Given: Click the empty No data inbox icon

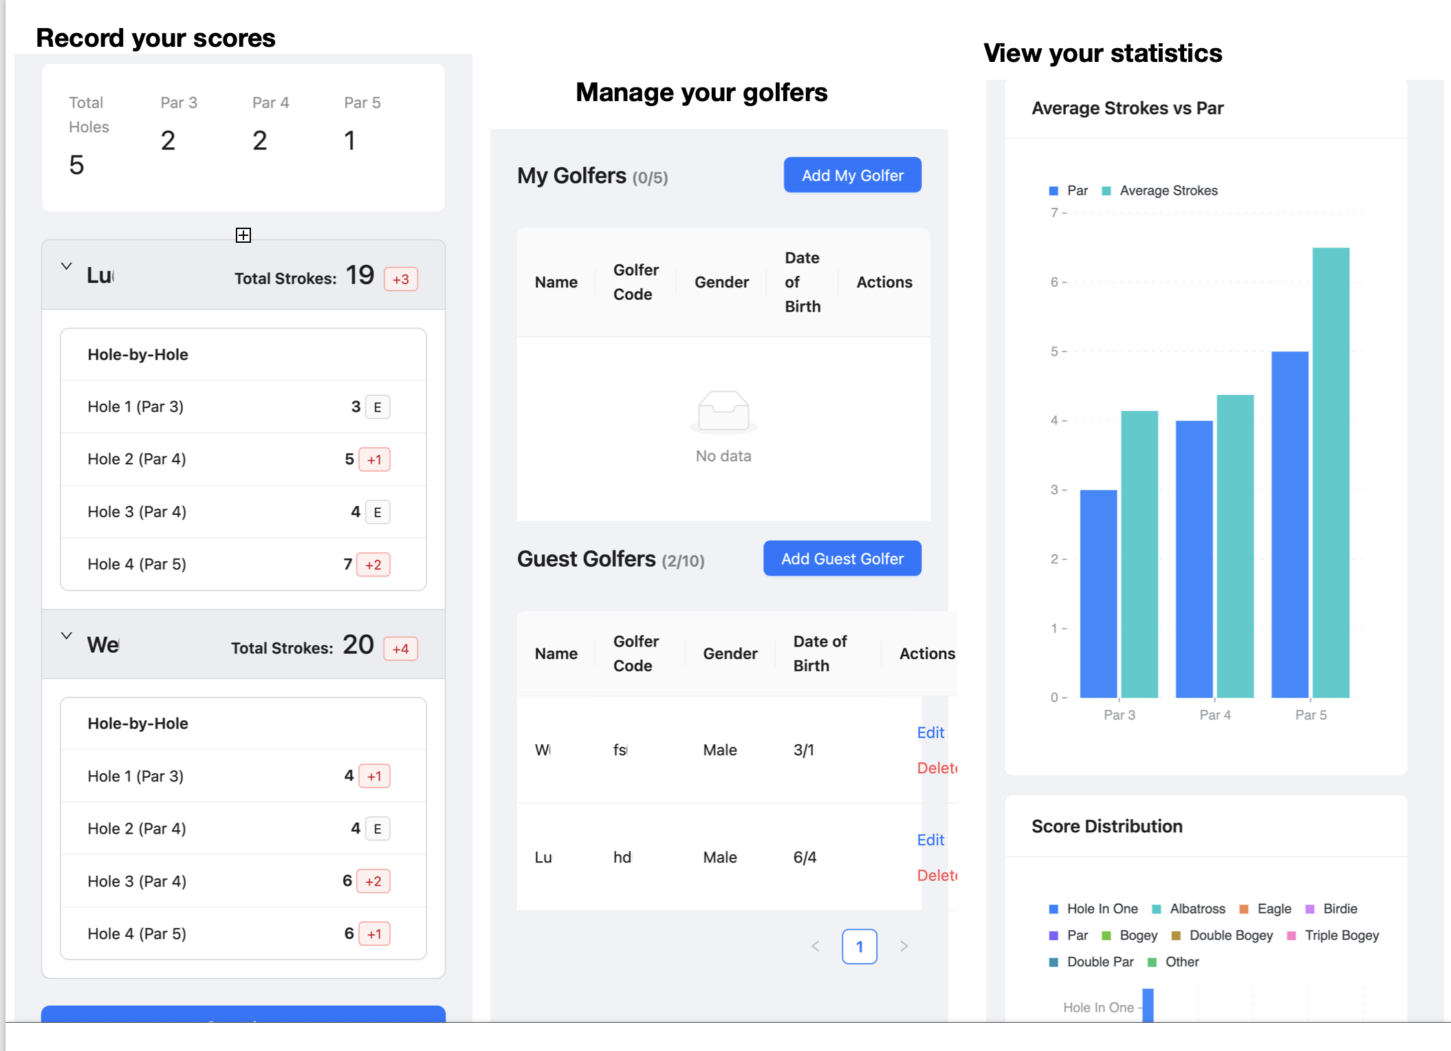Looking at the screenshot, I should click(723, 412).
